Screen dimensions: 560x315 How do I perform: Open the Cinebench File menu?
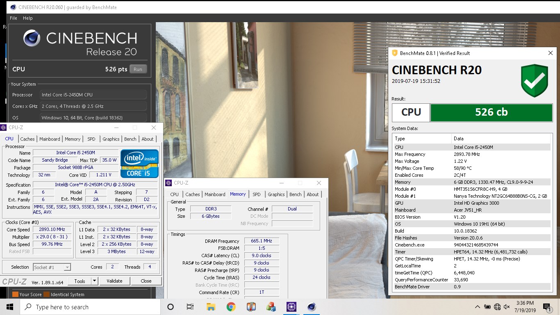tap(14, 18)
